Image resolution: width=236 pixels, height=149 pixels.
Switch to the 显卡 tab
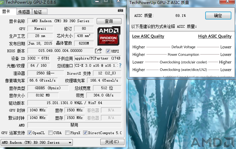8,12
